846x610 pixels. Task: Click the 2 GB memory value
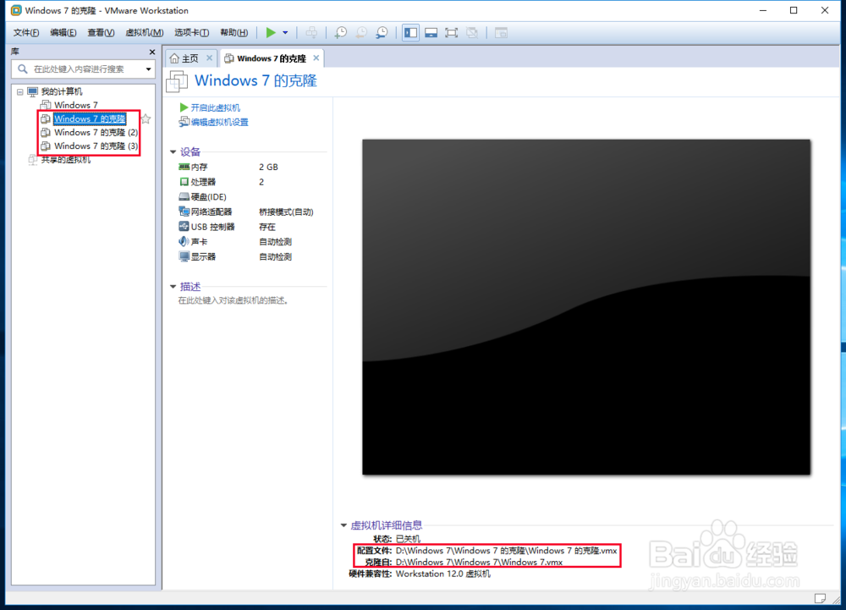click(268, 168)
